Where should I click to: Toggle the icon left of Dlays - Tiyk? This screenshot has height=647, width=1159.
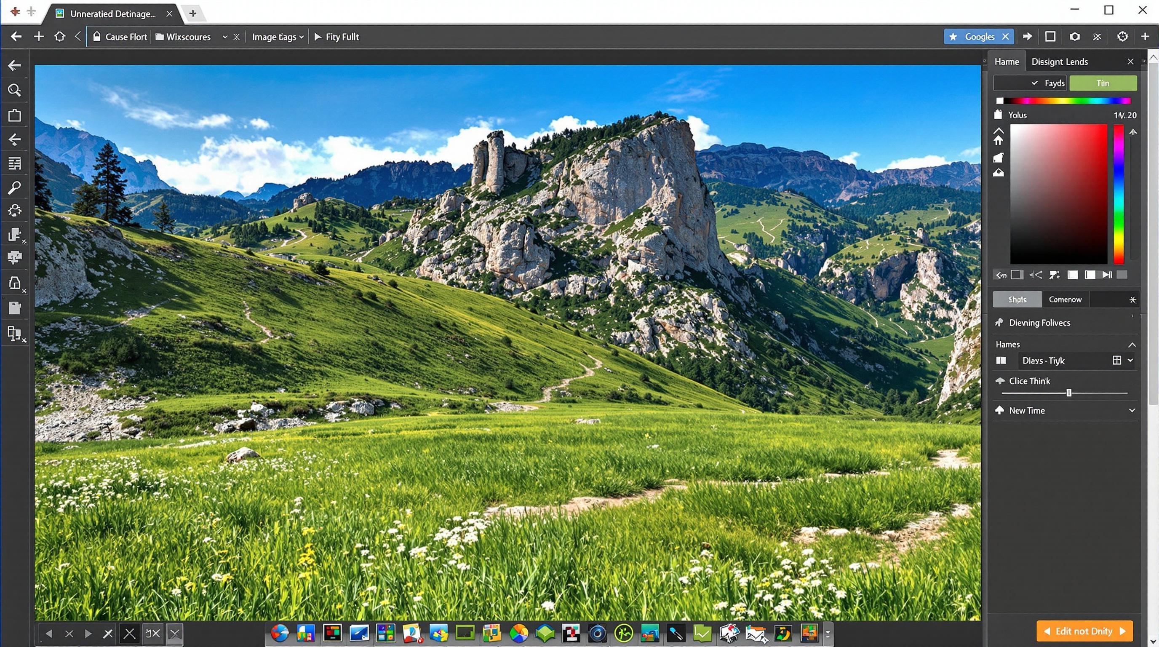pyautogui.click(x=1001, y=361)
